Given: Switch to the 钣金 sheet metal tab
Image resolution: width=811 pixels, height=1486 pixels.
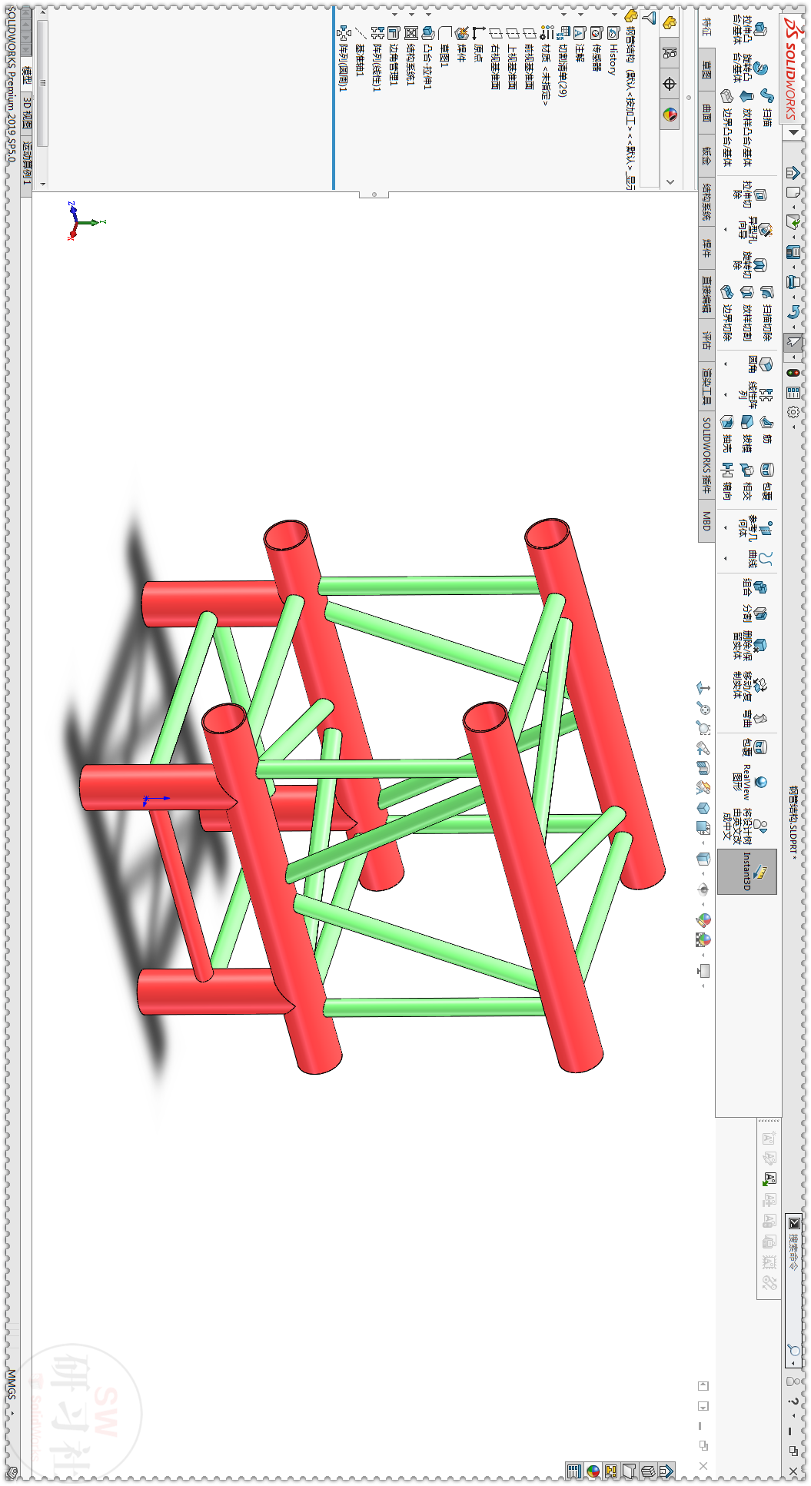Looking at the screenshot, I should [x=706, y=156].
